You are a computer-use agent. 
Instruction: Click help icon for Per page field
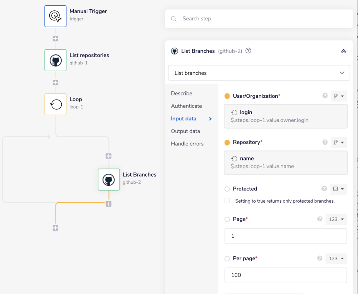tap(320, 258)
